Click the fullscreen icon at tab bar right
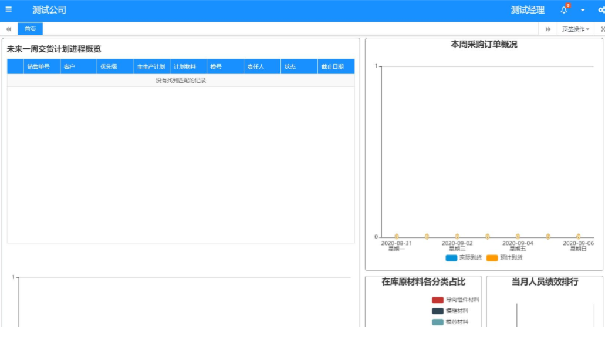This screenshot has width=605, height=339. pos(602,29)
